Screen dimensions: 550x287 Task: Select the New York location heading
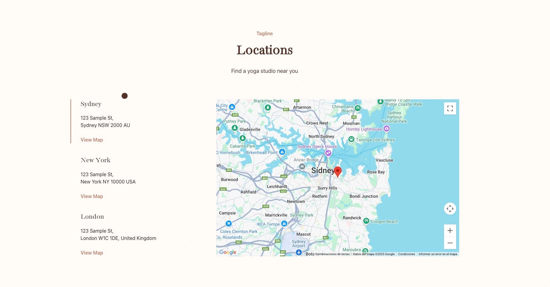pyautogui.click(x=95, y=160)
